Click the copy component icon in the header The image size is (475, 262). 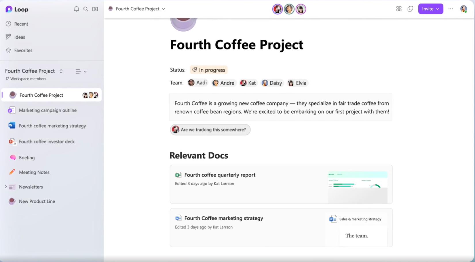point(410,9)
